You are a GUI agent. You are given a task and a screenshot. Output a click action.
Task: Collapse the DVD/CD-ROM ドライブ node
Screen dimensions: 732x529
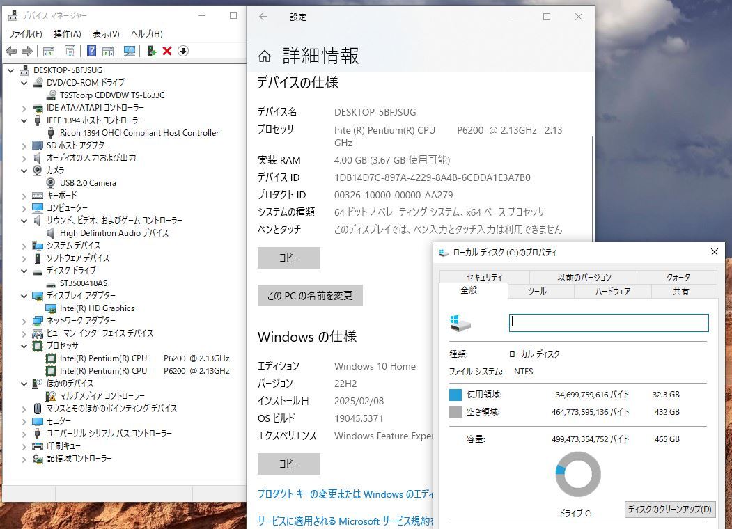(24, 83)
